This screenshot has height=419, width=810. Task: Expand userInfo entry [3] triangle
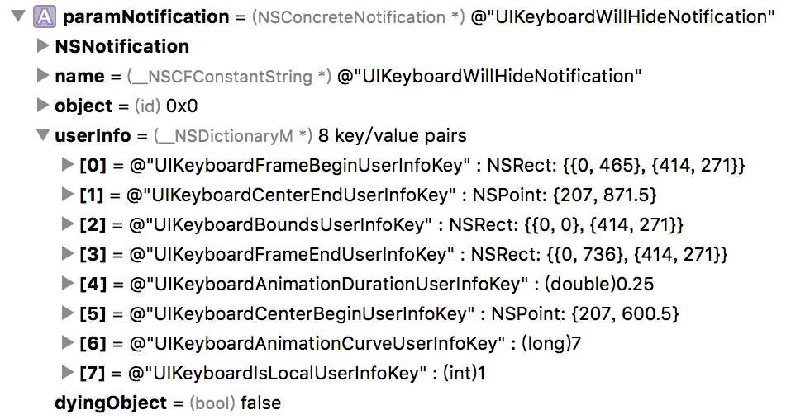pyautogui.click(x=67, y=253)
